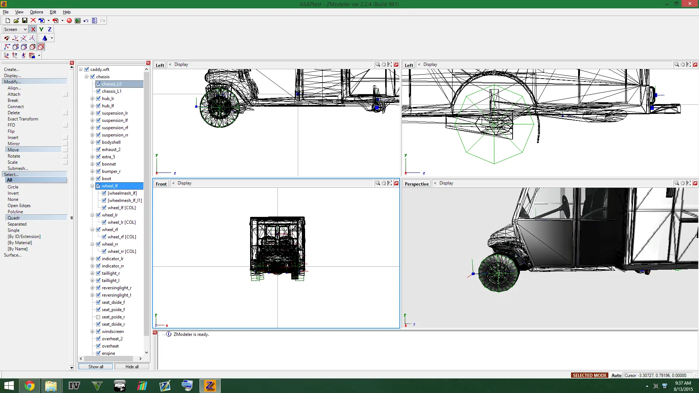Click the Save floppy disk icon
This screenshot has height=393, width=699.
point(25,21)
